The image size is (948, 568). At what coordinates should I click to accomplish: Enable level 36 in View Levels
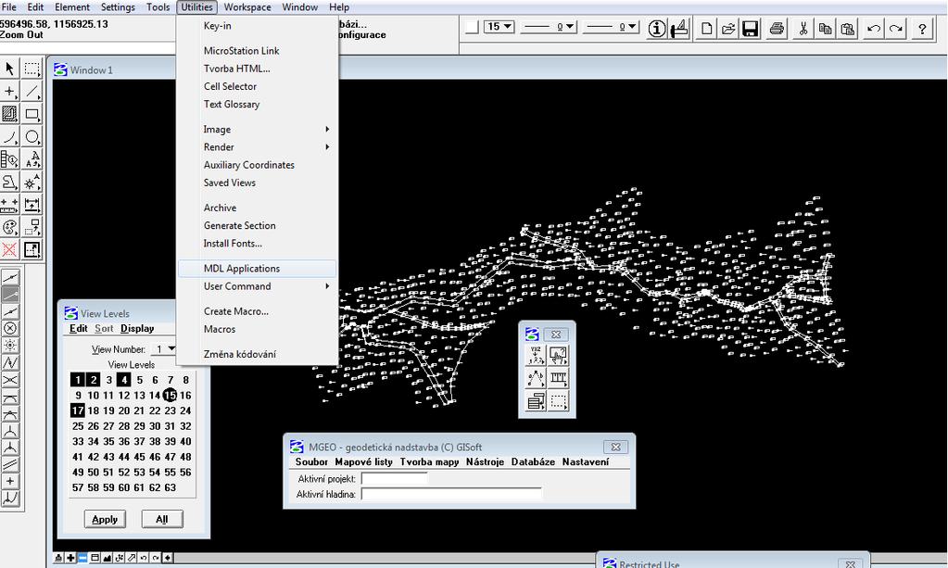click(124, 441)
